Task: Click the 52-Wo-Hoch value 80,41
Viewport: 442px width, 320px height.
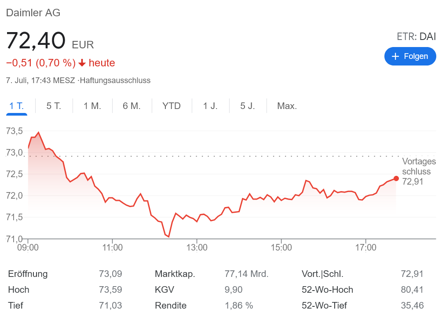Action: (412, 290)
